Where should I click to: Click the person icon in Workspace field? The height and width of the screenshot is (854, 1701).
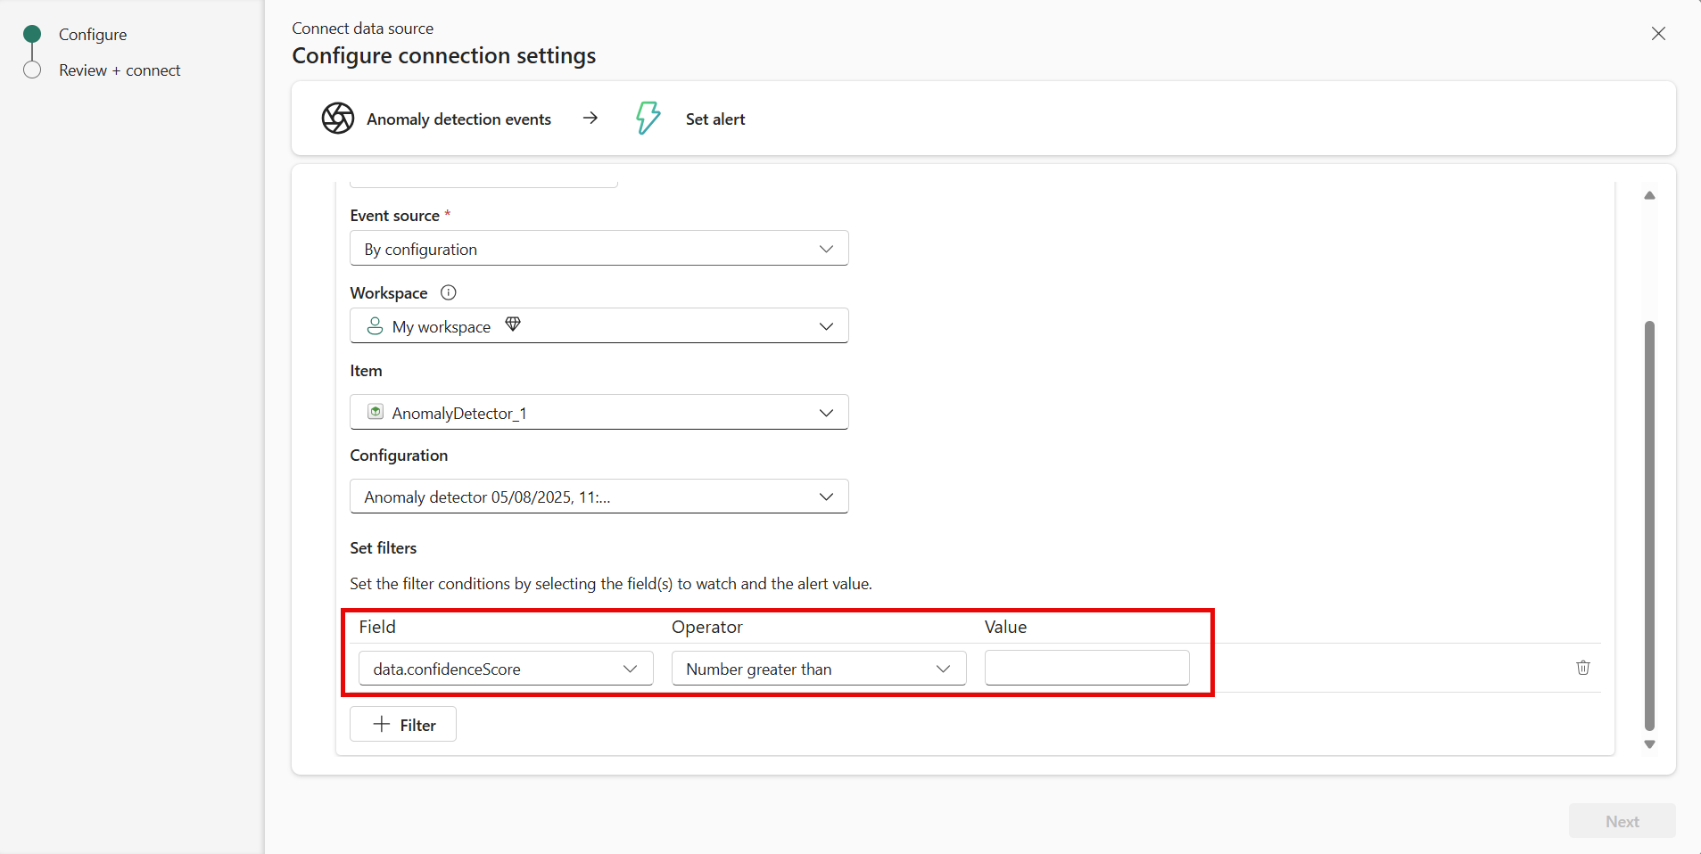pos(376,326)
